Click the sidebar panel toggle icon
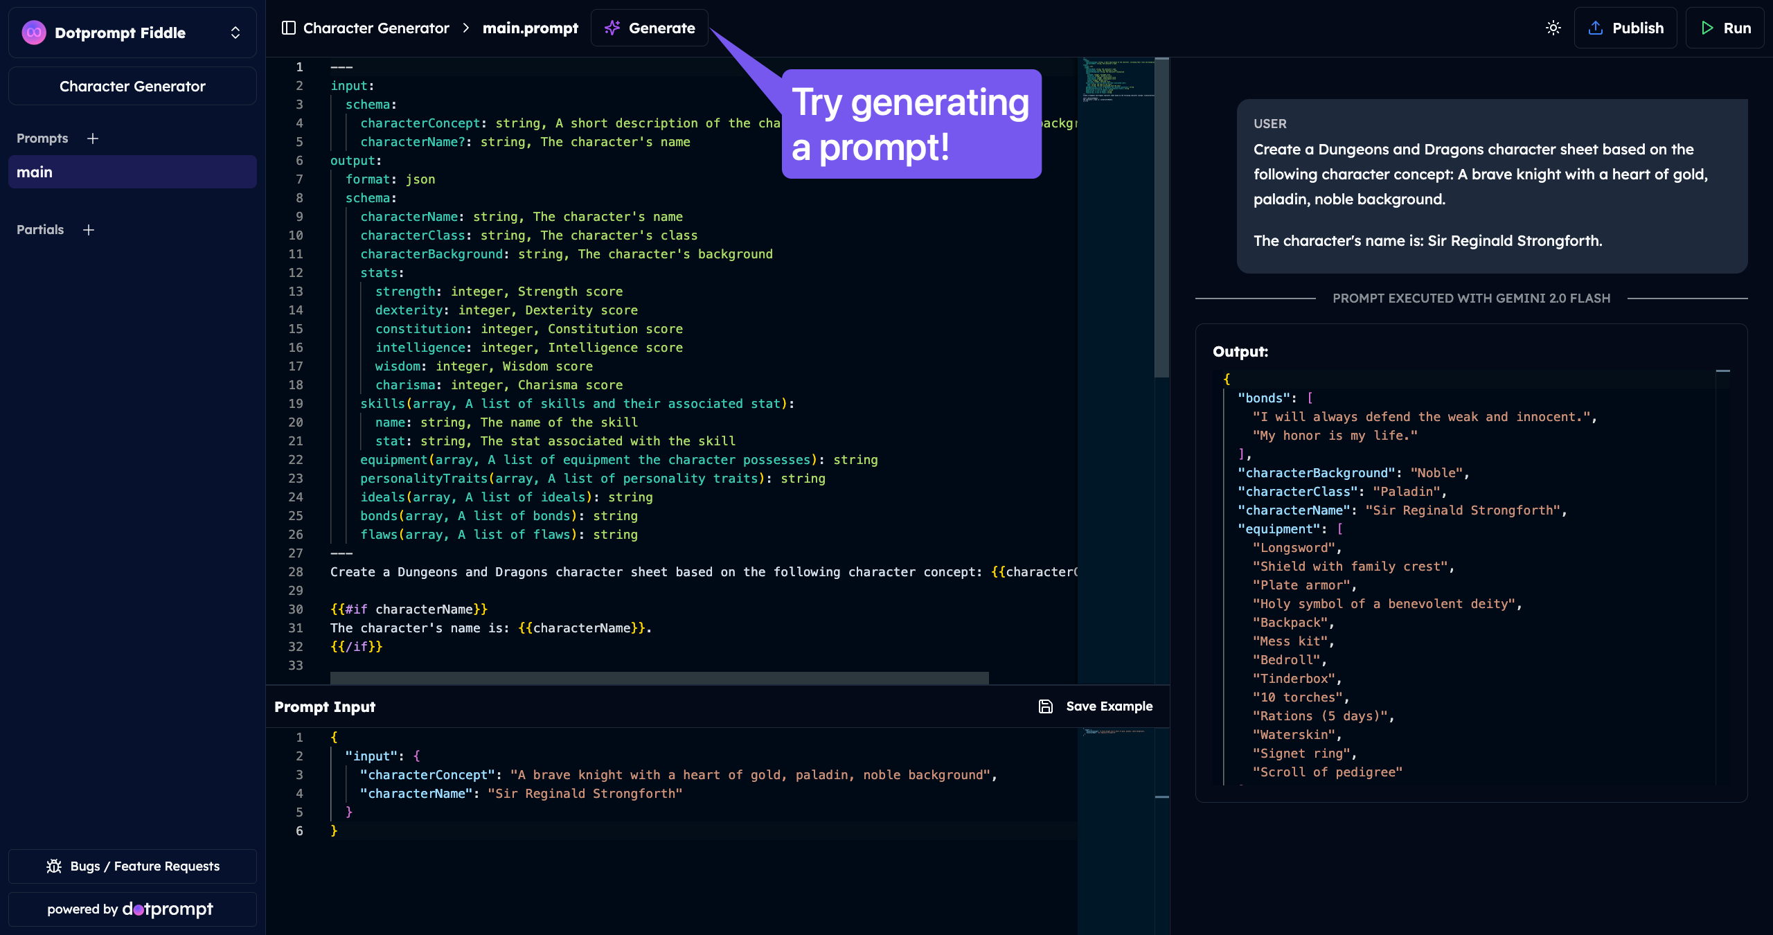Screen dimensions: 1773x935 point(289,28)
